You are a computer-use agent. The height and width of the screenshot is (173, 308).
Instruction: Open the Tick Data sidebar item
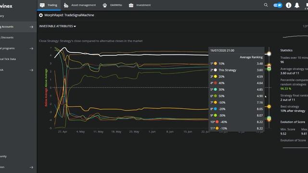8,59
